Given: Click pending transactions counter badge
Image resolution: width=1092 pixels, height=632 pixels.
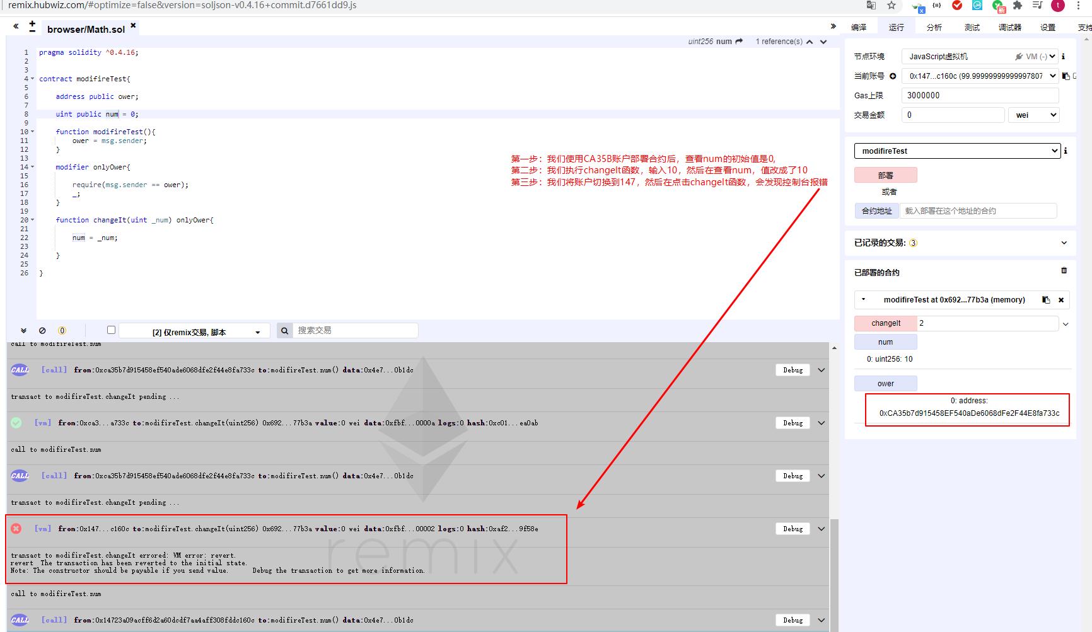Looking at the screenshot, I should pos(62,330).
